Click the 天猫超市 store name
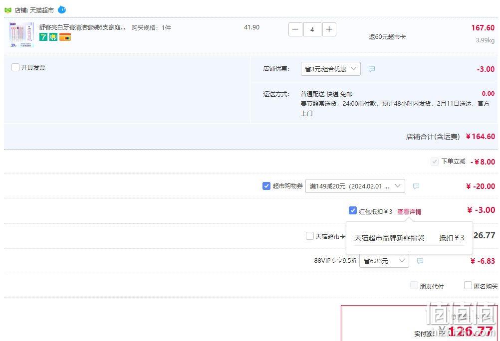This screenshot has width=500, height=341. click(42, 10)
